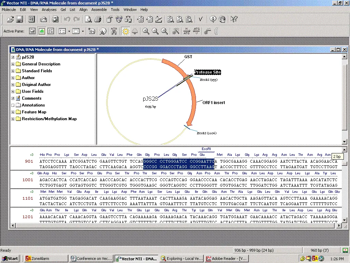
Task: Activate the ATG/CG sequence pane icon
Action: pyautogui.click(x=50, y=31)
